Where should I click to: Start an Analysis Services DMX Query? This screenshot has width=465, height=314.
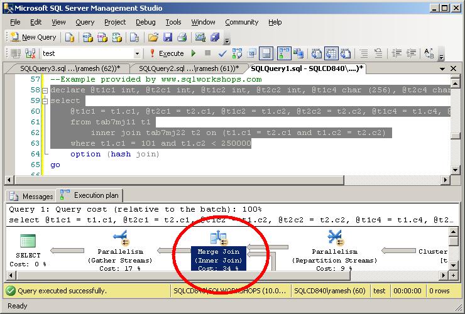click(102, 37)
